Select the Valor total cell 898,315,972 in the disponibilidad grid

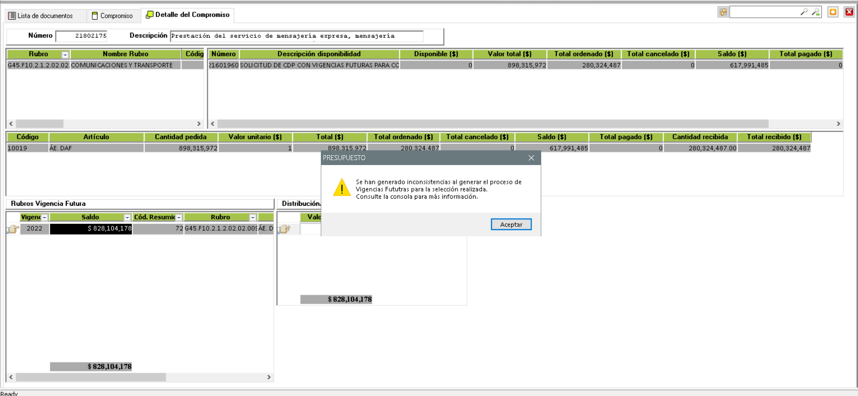(510, 65)
